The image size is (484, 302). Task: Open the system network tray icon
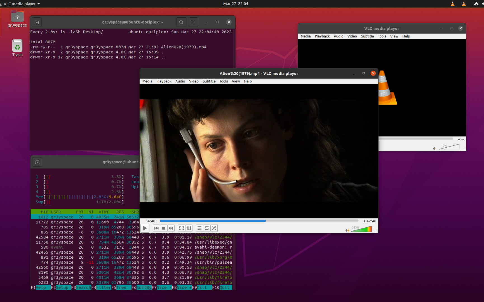pos(476,4)
